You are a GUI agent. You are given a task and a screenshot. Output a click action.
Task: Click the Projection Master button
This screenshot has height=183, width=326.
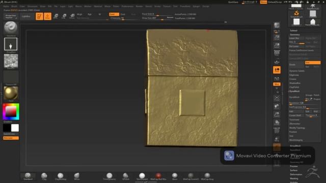(x=11, y=16)
